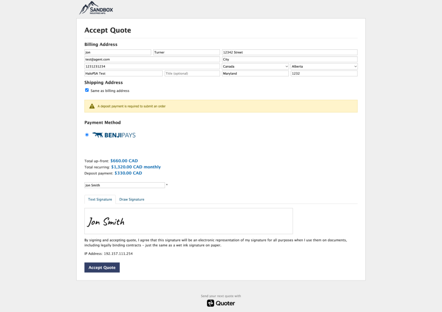This screenshot has width=442, height=312.
Task: Uncheck Same as billing address
Action: [87, 90]
